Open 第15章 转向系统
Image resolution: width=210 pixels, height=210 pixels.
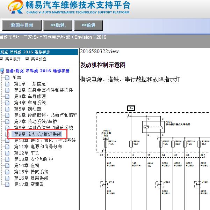31,172
